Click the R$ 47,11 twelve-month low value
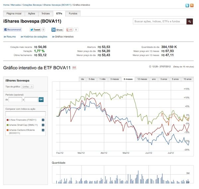The width and height of the screenshot is (199, 189). tap(167, 55)
